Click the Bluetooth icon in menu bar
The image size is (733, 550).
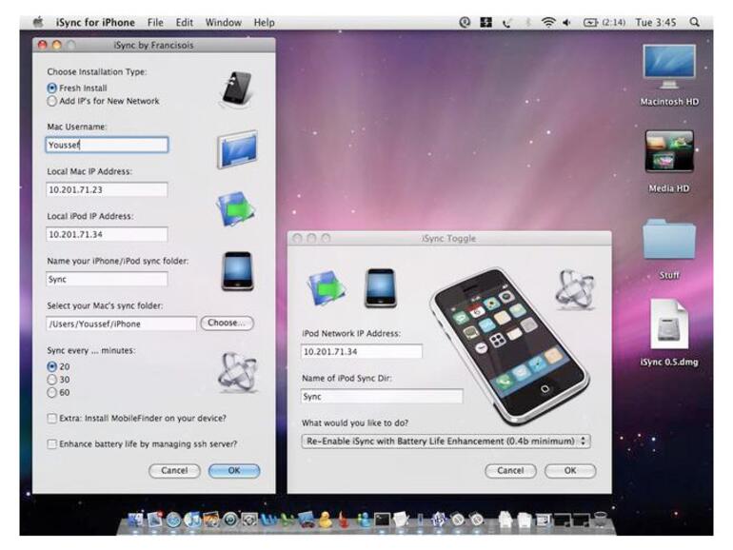[x=527, y=22]
